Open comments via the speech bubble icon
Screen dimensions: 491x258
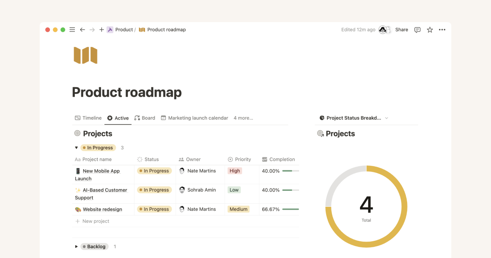(x=417, y=29)
